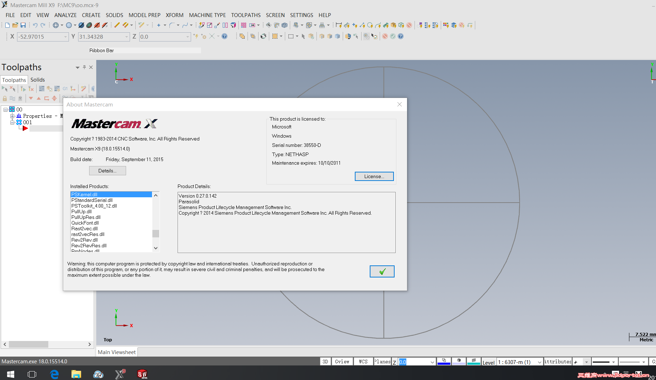Click the Gview button in status bar
Viewport: 656px width, 380px height.
[x=342, y=362]
